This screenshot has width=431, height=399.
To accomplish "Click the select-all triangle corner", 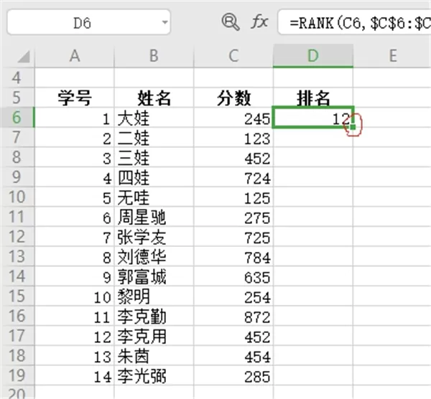I will (x=24, y=56).
